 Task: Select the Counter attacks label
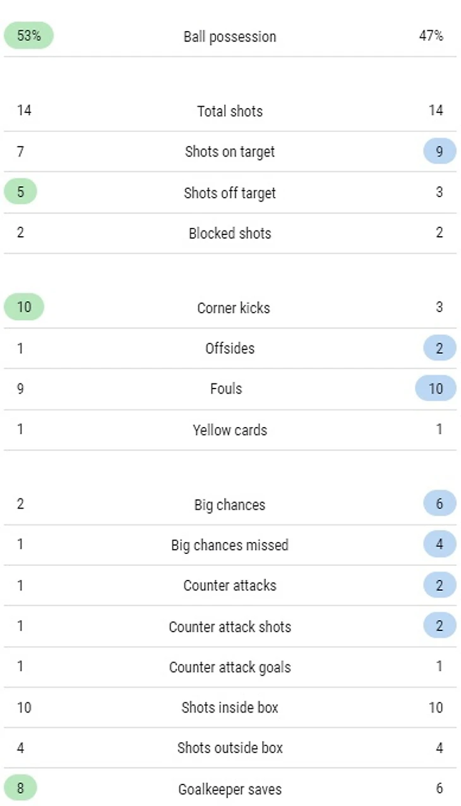(x=230, y=586)
